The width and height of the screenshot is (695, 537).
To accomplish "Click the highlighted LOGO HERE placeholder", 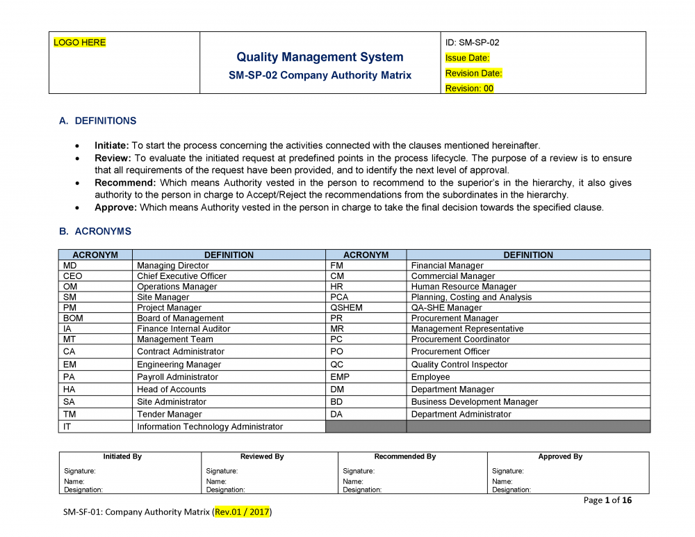I will click(80, 42).
